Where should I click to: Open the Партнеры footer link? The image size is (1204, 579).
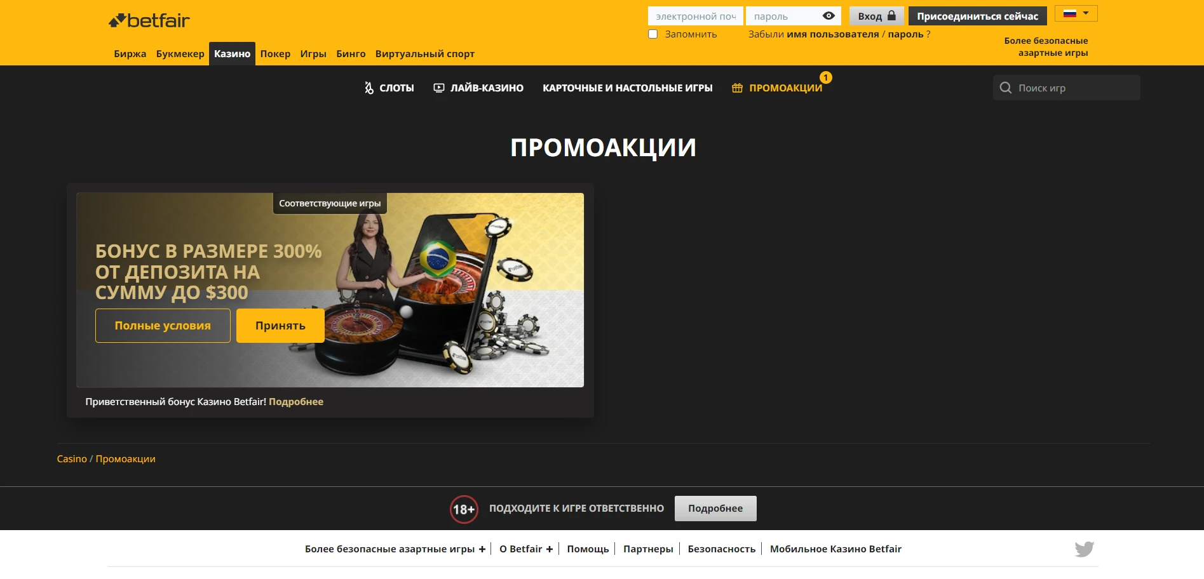648,549
